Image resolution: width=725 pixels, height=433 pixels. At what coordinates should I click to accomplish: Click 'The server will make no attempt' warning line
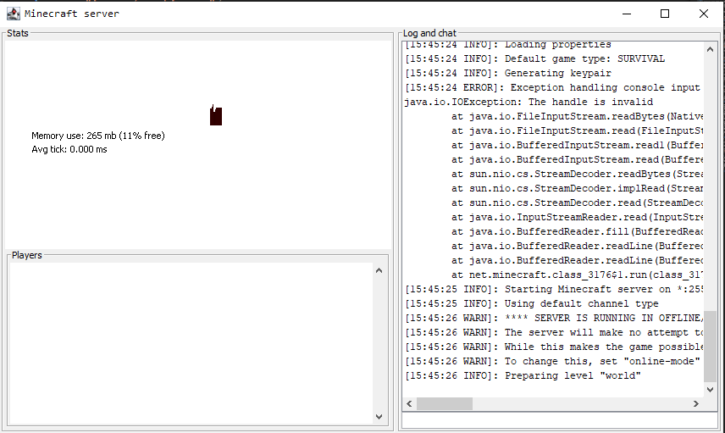[554, 333]
